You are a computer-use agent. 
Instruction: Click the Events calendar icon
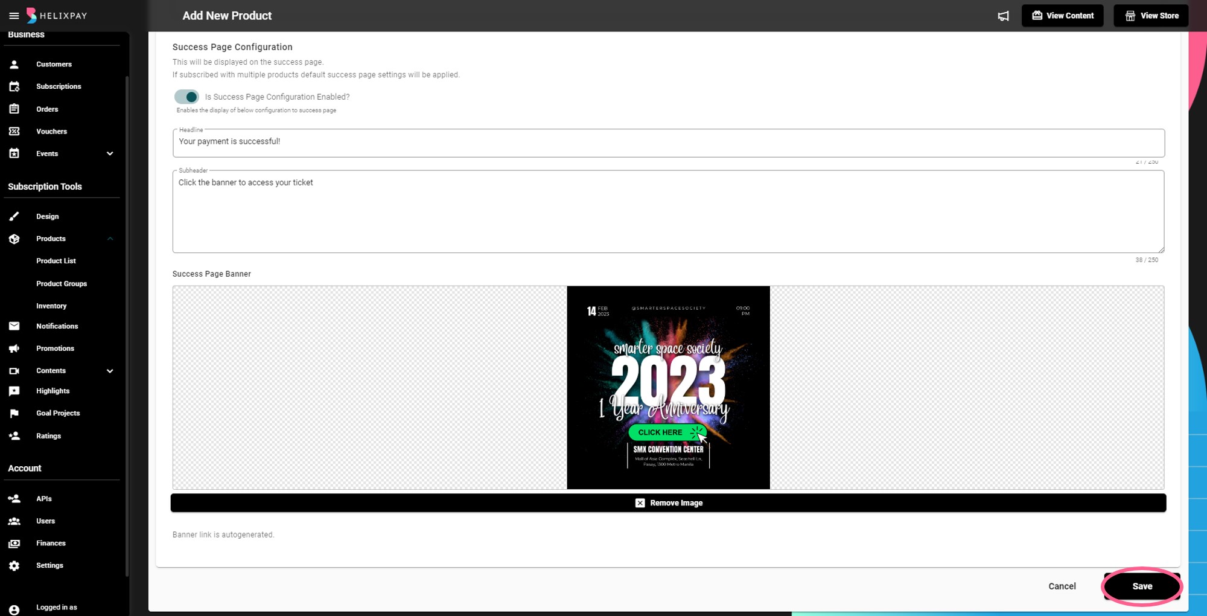(14, 153)
